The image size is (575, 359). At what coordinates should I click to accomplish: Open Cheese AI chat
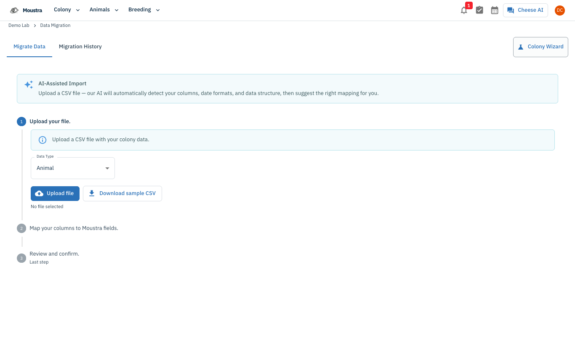click(525, 11)
